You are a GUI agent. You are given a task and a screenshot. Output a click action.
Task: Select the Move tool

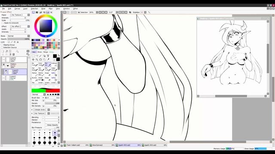coord(33,59)
